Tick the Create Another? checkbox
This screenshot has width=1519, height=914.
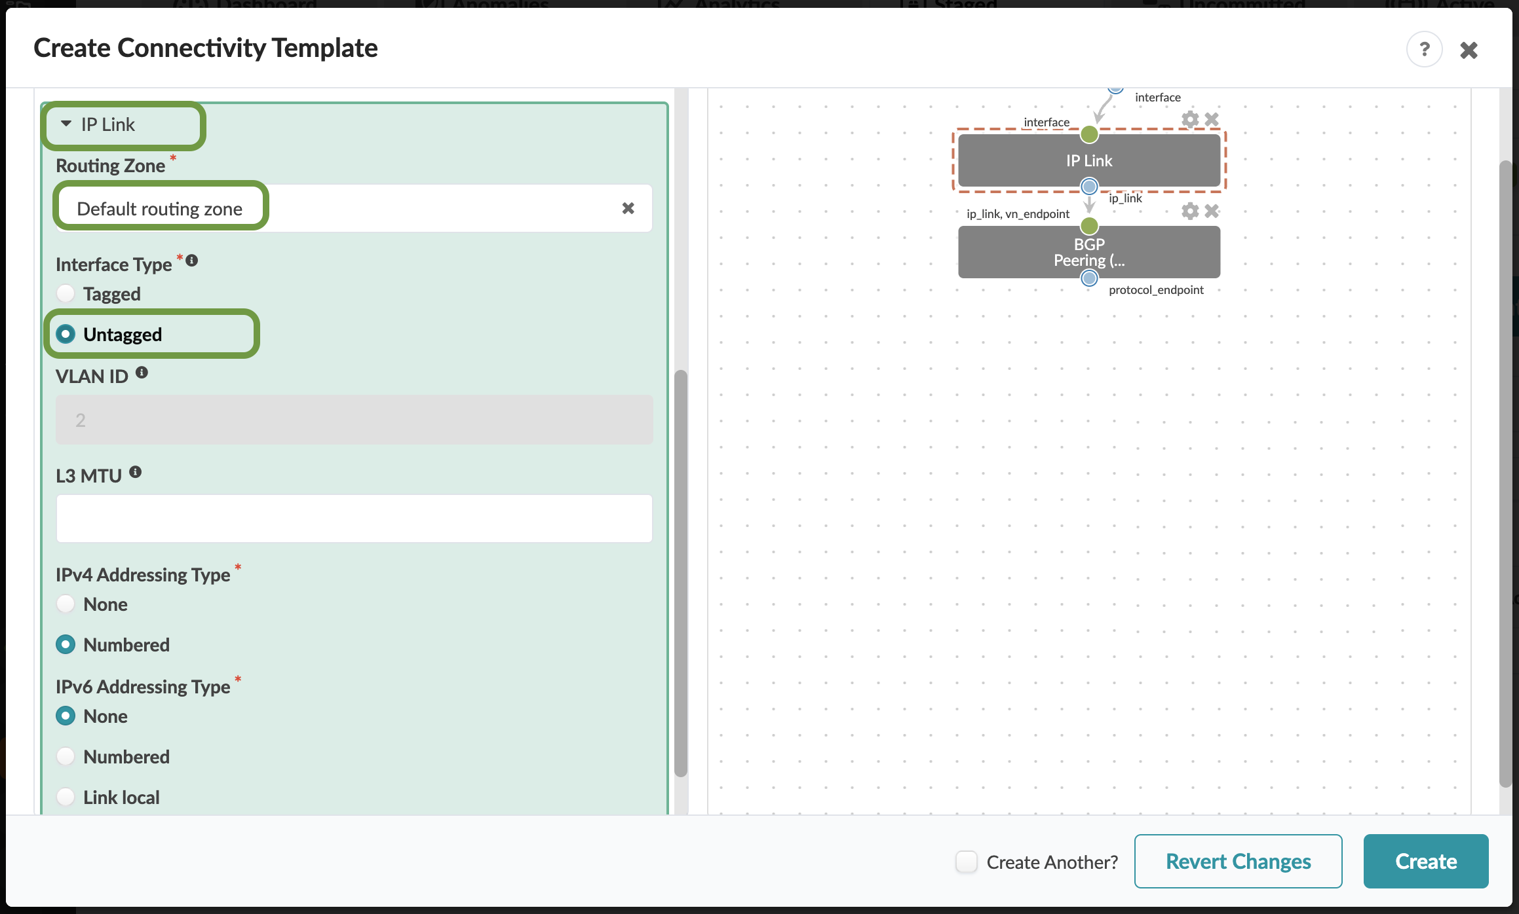(x=966, y=862)
